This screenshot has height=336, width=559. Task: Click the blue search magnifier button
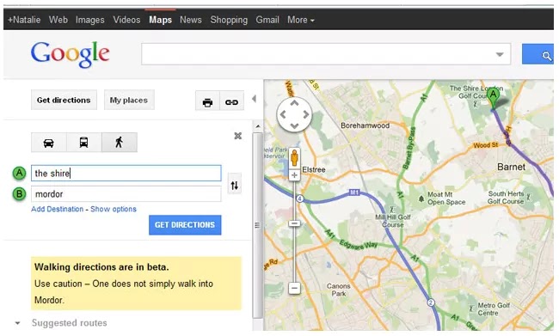tap(538, 54)
